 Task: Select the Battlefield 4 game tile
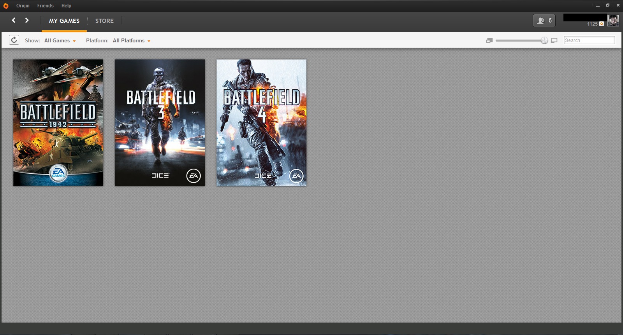click(x=261, y=123)
